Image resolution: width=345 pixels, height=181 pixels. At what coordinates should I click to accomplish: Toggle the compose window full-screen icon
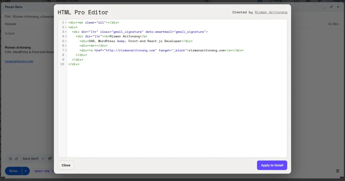pos(331,7)
